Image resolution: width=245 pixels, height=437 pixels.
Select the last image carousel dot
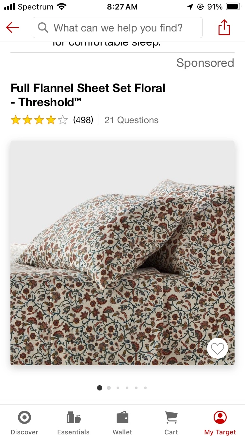(x=145, y=388)
